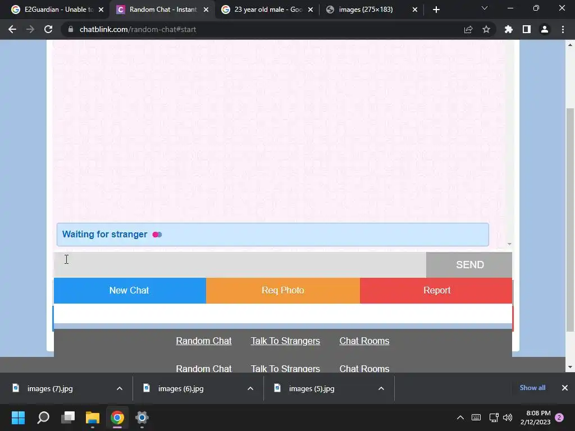
Task: Click the volume speaker tray icon
Action: click(508, 418)
